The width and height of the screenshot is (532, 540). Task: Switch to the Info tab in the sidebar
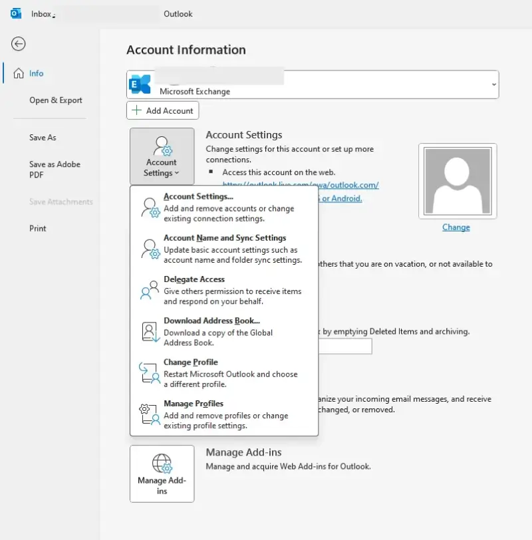(36, 73)
